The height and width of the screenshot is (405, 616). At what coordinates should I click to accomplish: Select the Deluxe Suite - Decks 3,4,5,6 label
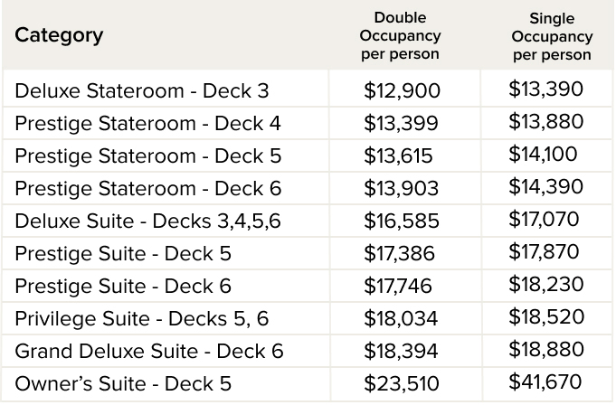pos(149,221)
